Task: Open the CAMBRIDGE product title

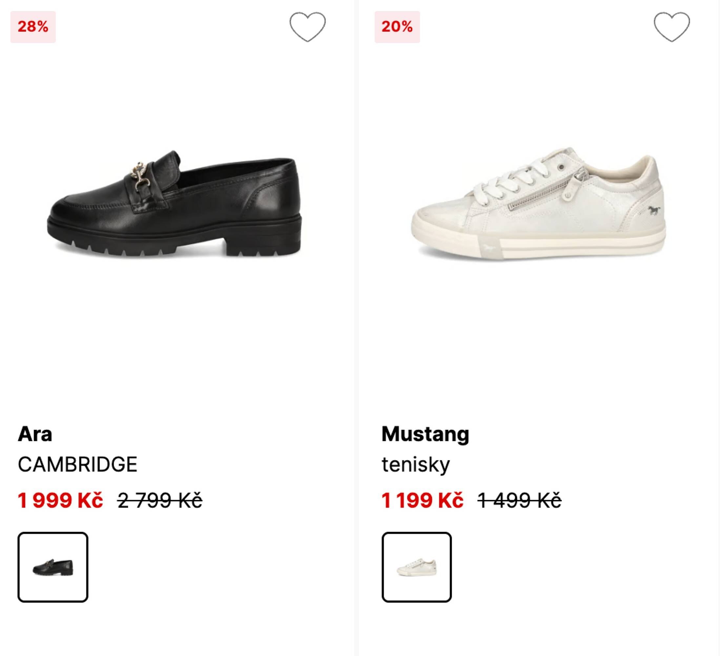Action: pos(77,464)
